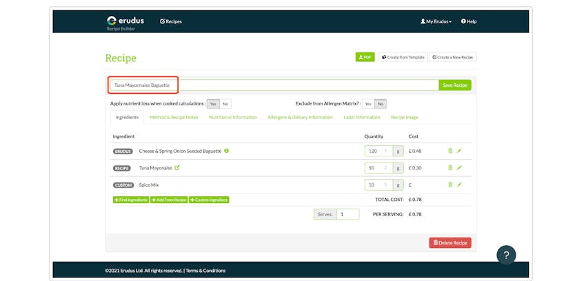Click the RECIPE badge on Tuna Mayonnaise row
This screenshot has width=586, height=281.
point(122,168)
